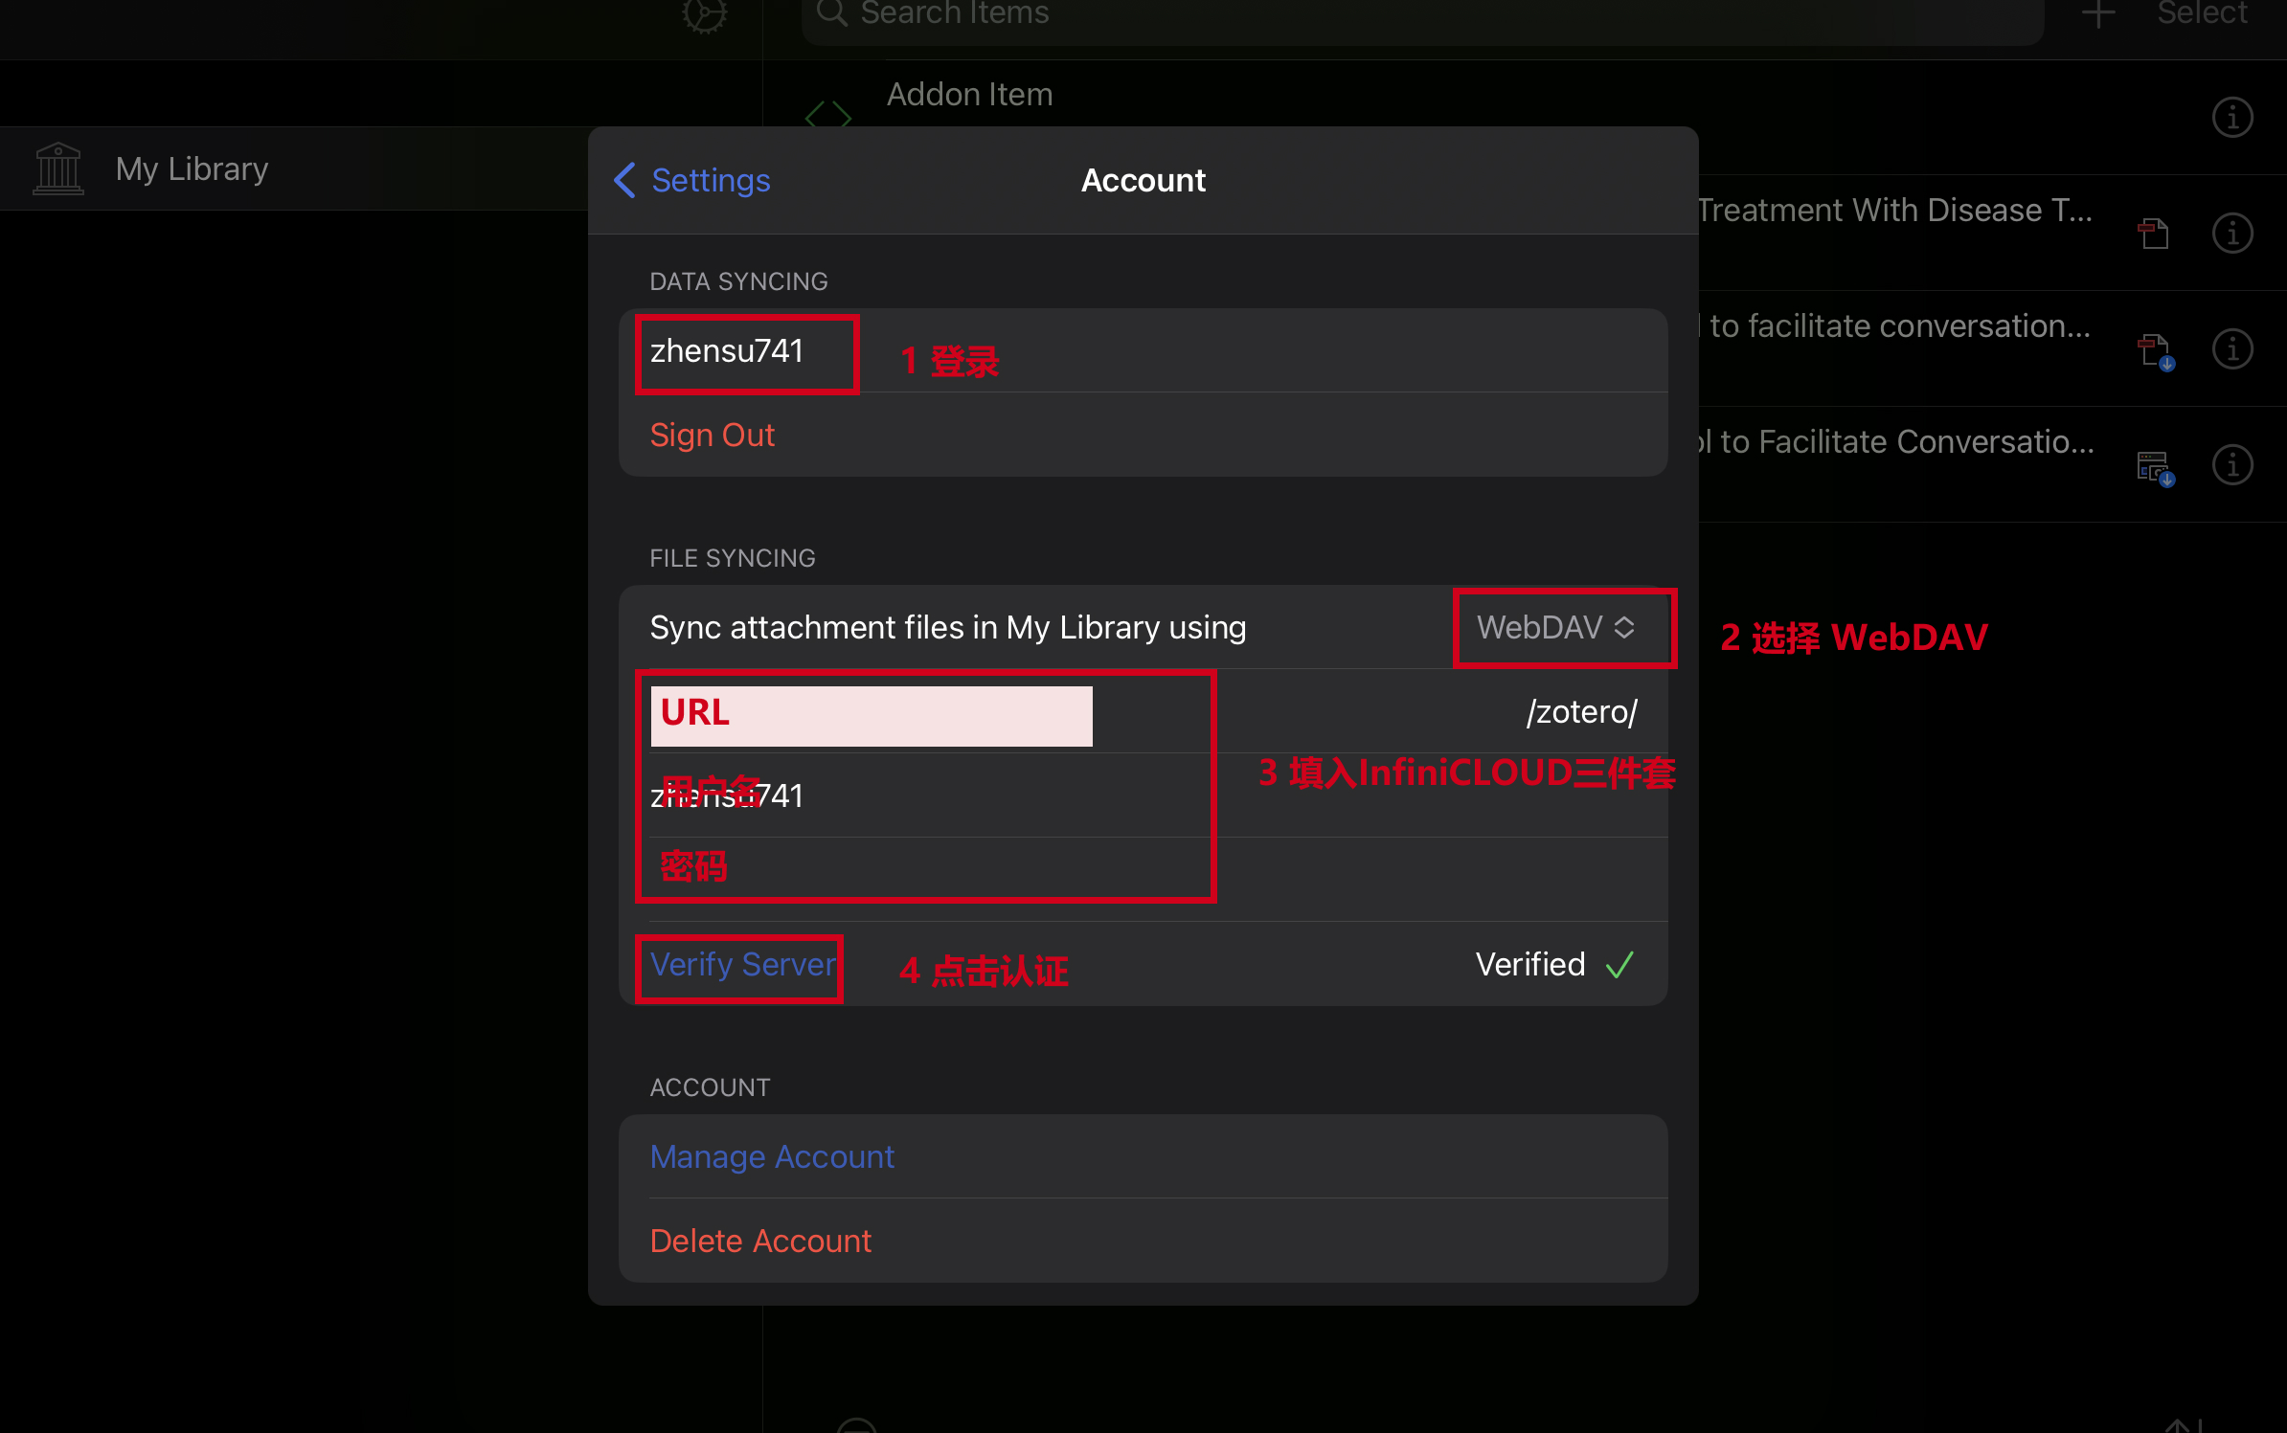2287x1433 pixels.
Task: Click the PDF attachment icon on the Treatment row
Action: 2154,233
